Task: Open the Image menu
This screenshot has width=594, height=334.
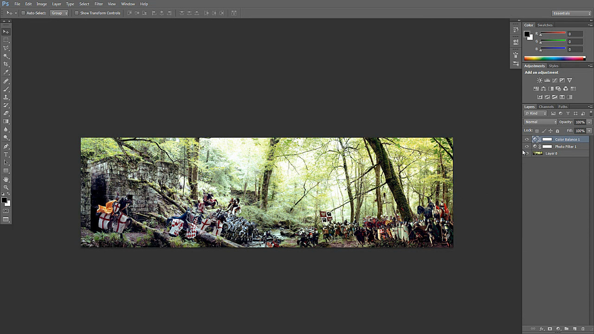Action: (x=42, y=4)
